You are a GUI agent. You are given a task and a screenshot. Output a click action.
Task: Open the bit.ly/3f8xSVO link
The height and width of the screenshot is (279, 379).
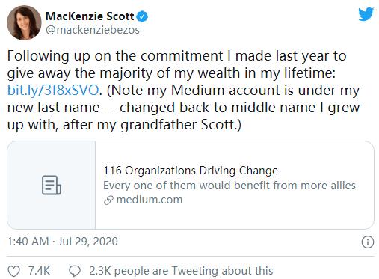[x=53, y=90]
